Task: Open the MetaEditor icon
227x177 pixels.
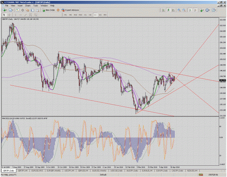Action: (x=58, y=10)
